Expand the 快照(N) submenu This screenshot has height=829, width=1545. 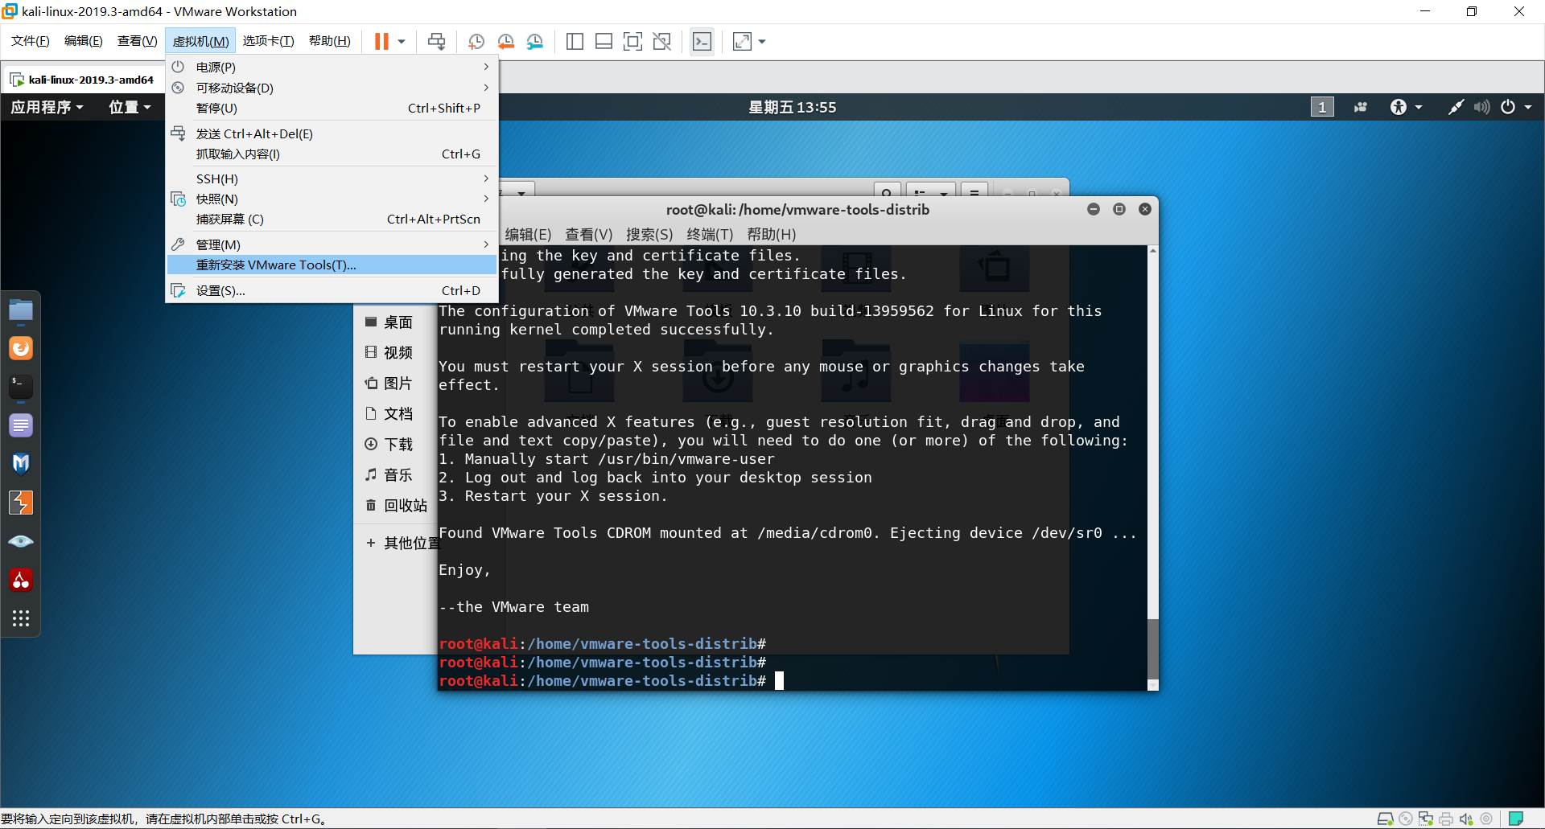pyautogui.click(x=332, y=199)
